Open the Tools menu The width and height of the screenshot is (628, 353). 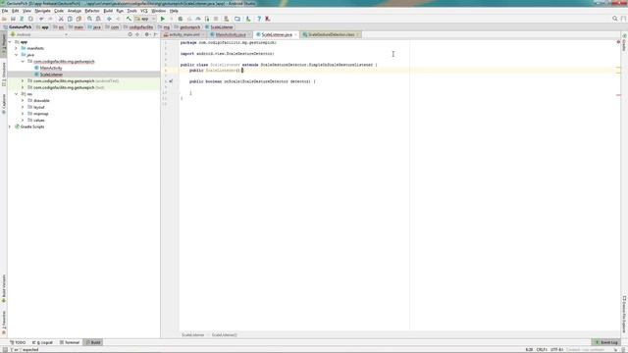point(131,11)
